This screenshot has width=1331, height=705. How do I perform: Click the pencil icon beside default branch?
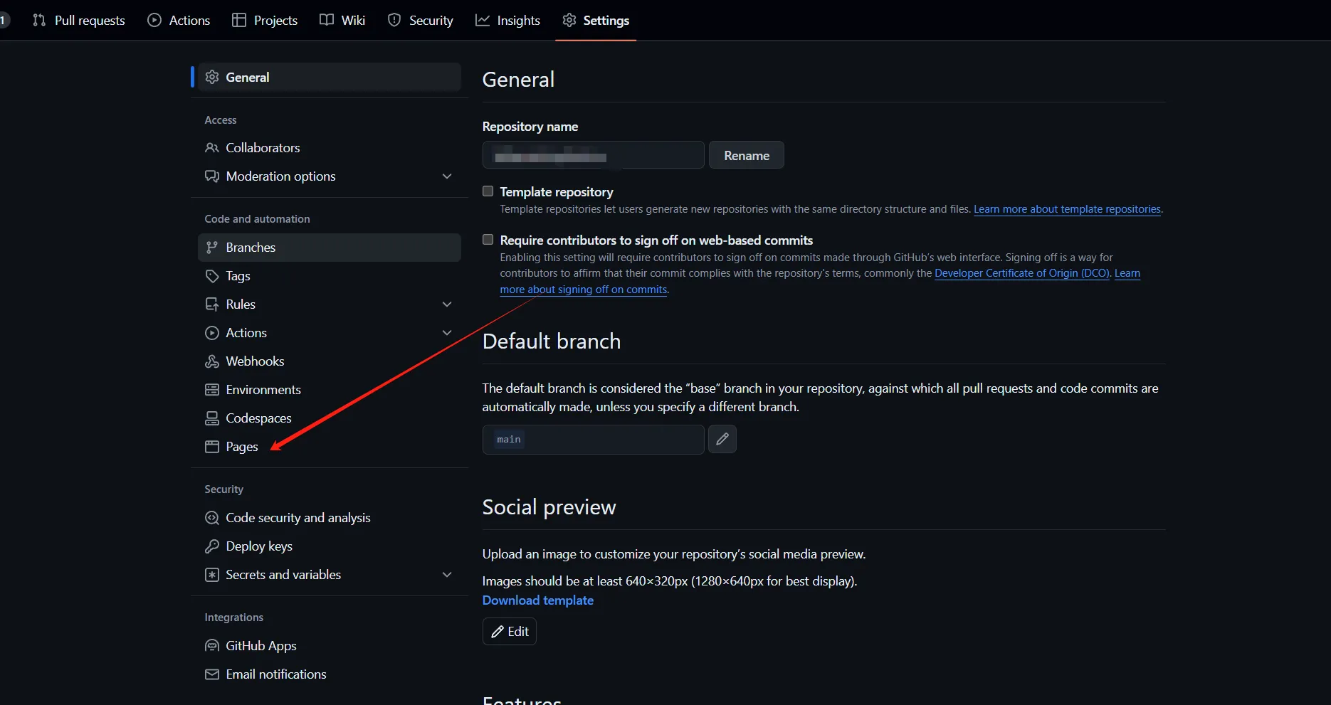tap(722, 439)
